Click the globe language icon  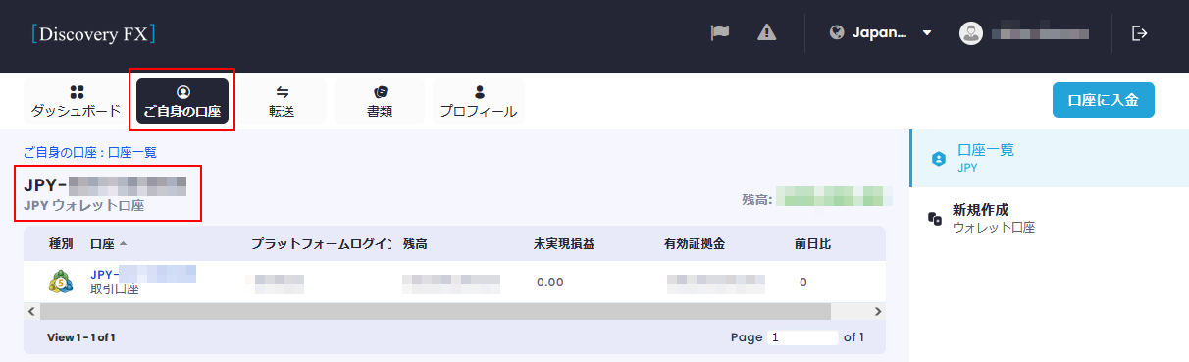(837, 32)
